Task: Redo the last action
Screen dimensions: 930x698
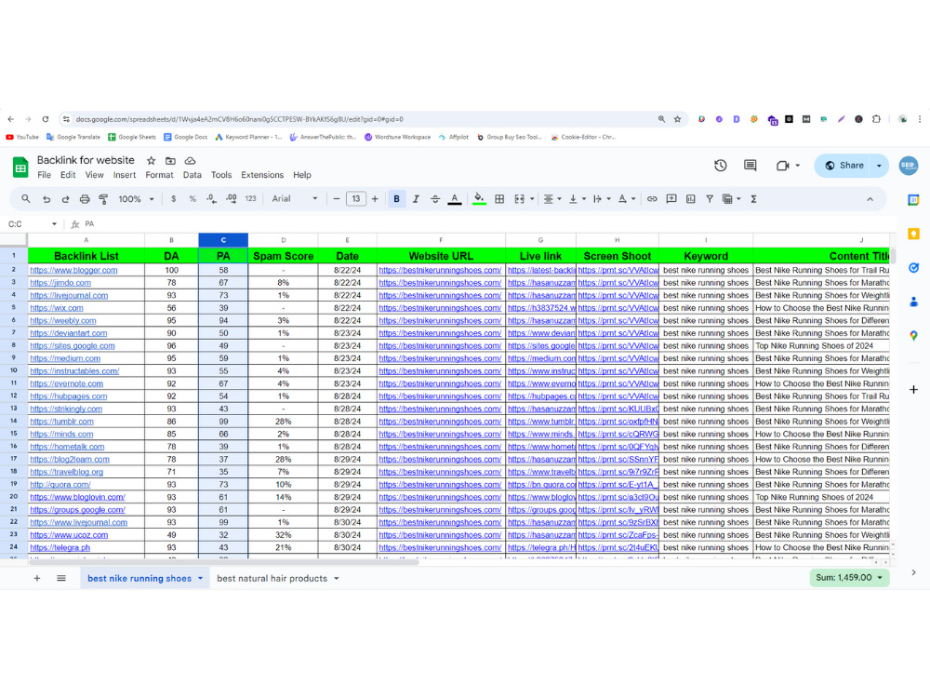Action: click(65, 199)
